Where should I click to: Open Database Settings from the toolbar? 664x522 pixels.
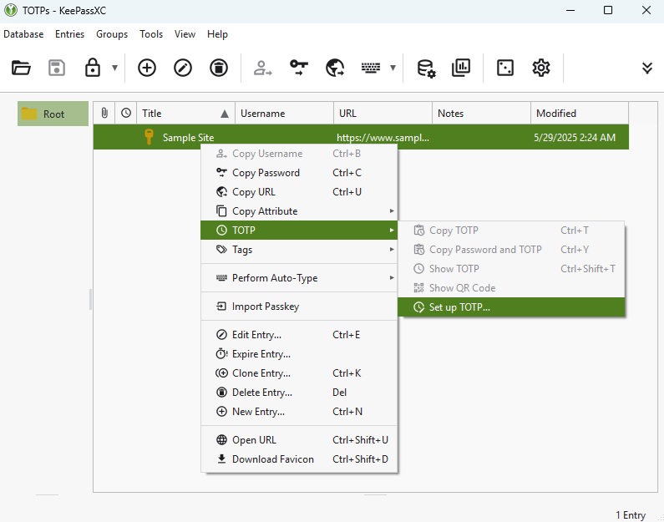pos(426,68)
